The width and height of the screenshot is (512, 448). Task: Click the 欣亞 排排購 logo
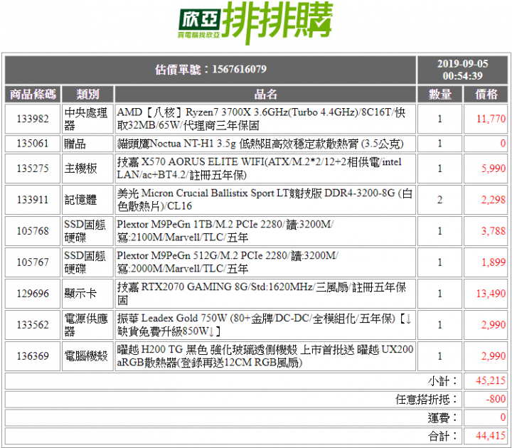coord(256,23)
